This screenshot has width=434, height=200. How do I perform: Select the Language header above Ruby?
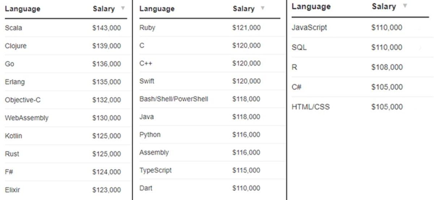click(x=157, y=9)
